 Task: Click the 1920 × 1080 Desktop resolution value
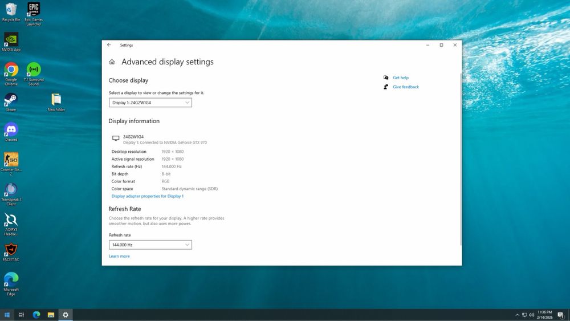[x=173, y=152]
